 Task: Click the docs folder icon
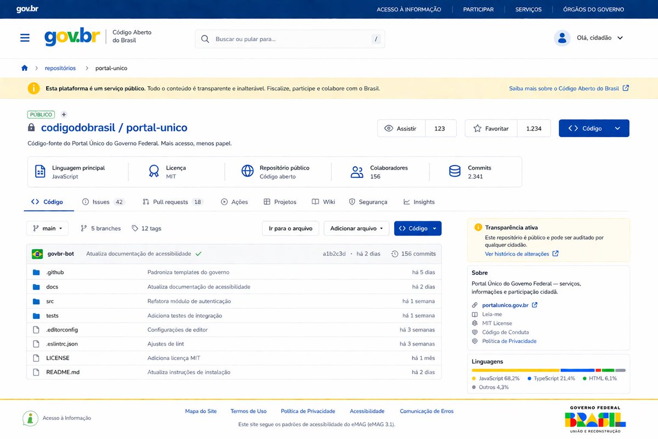click(36, 287)
